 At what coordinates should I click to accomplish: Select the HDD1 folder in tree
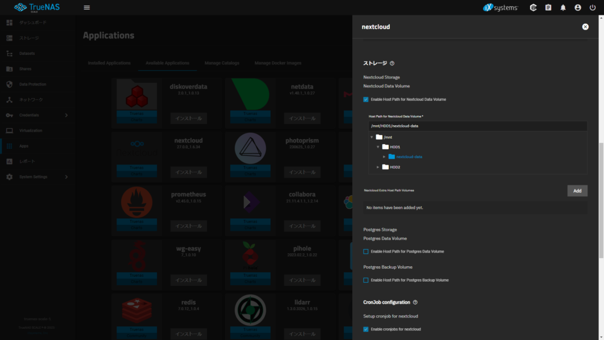[395, 147]
